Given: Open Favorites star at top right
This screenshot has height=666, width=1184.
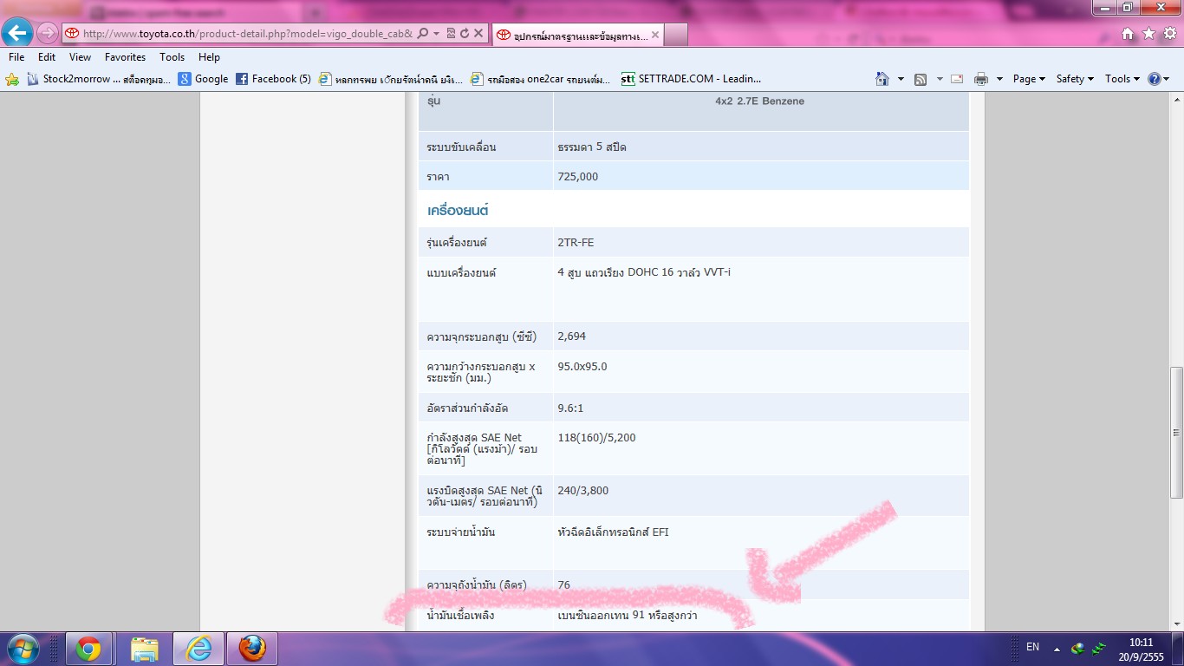Looking at the screenshot, I should [1148, 33].
